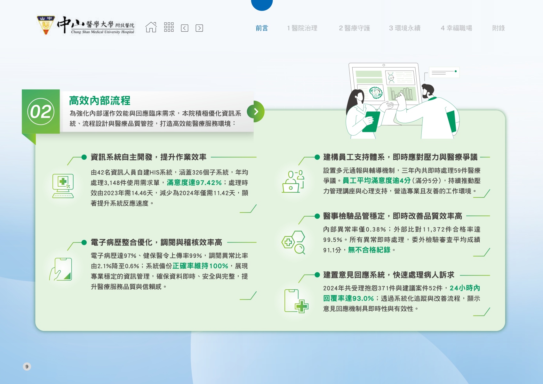Open the grid table-of-contents icon
The image size is (543, 384).
coord(169,28)
